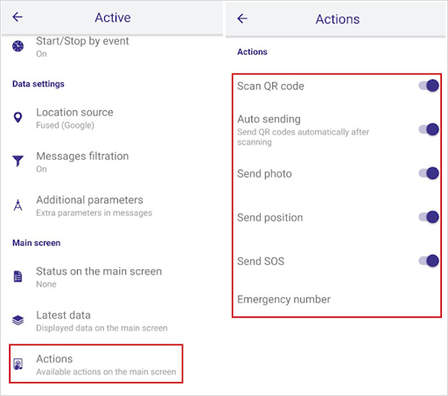Disable the Send SOS toggle
The width and height of the screenshot is (448, 396).
click(x=429, y=261)
